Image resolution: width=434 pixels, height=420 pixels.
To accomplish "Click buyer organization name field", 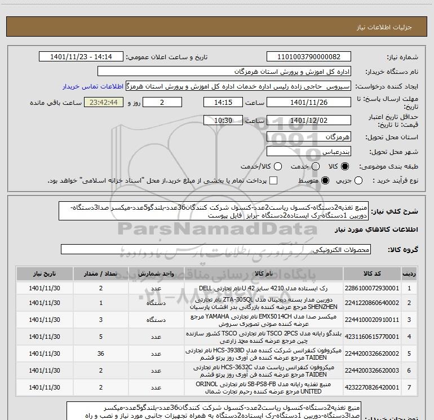I will [224, 72].
